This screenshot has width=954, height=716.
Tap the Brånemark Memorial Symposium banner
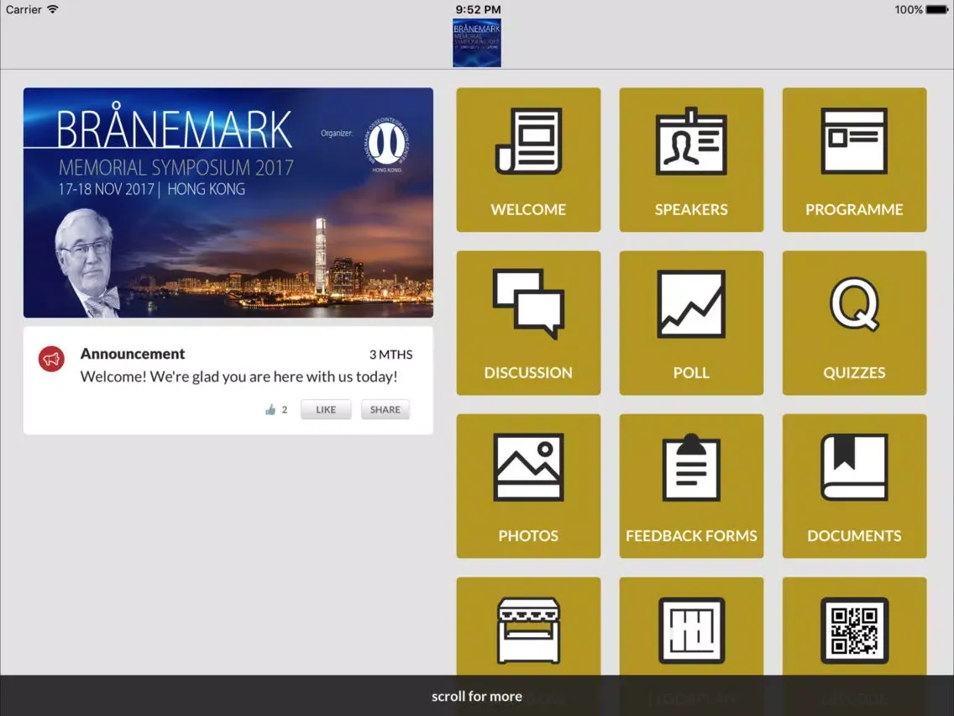(x=228, y=203)
